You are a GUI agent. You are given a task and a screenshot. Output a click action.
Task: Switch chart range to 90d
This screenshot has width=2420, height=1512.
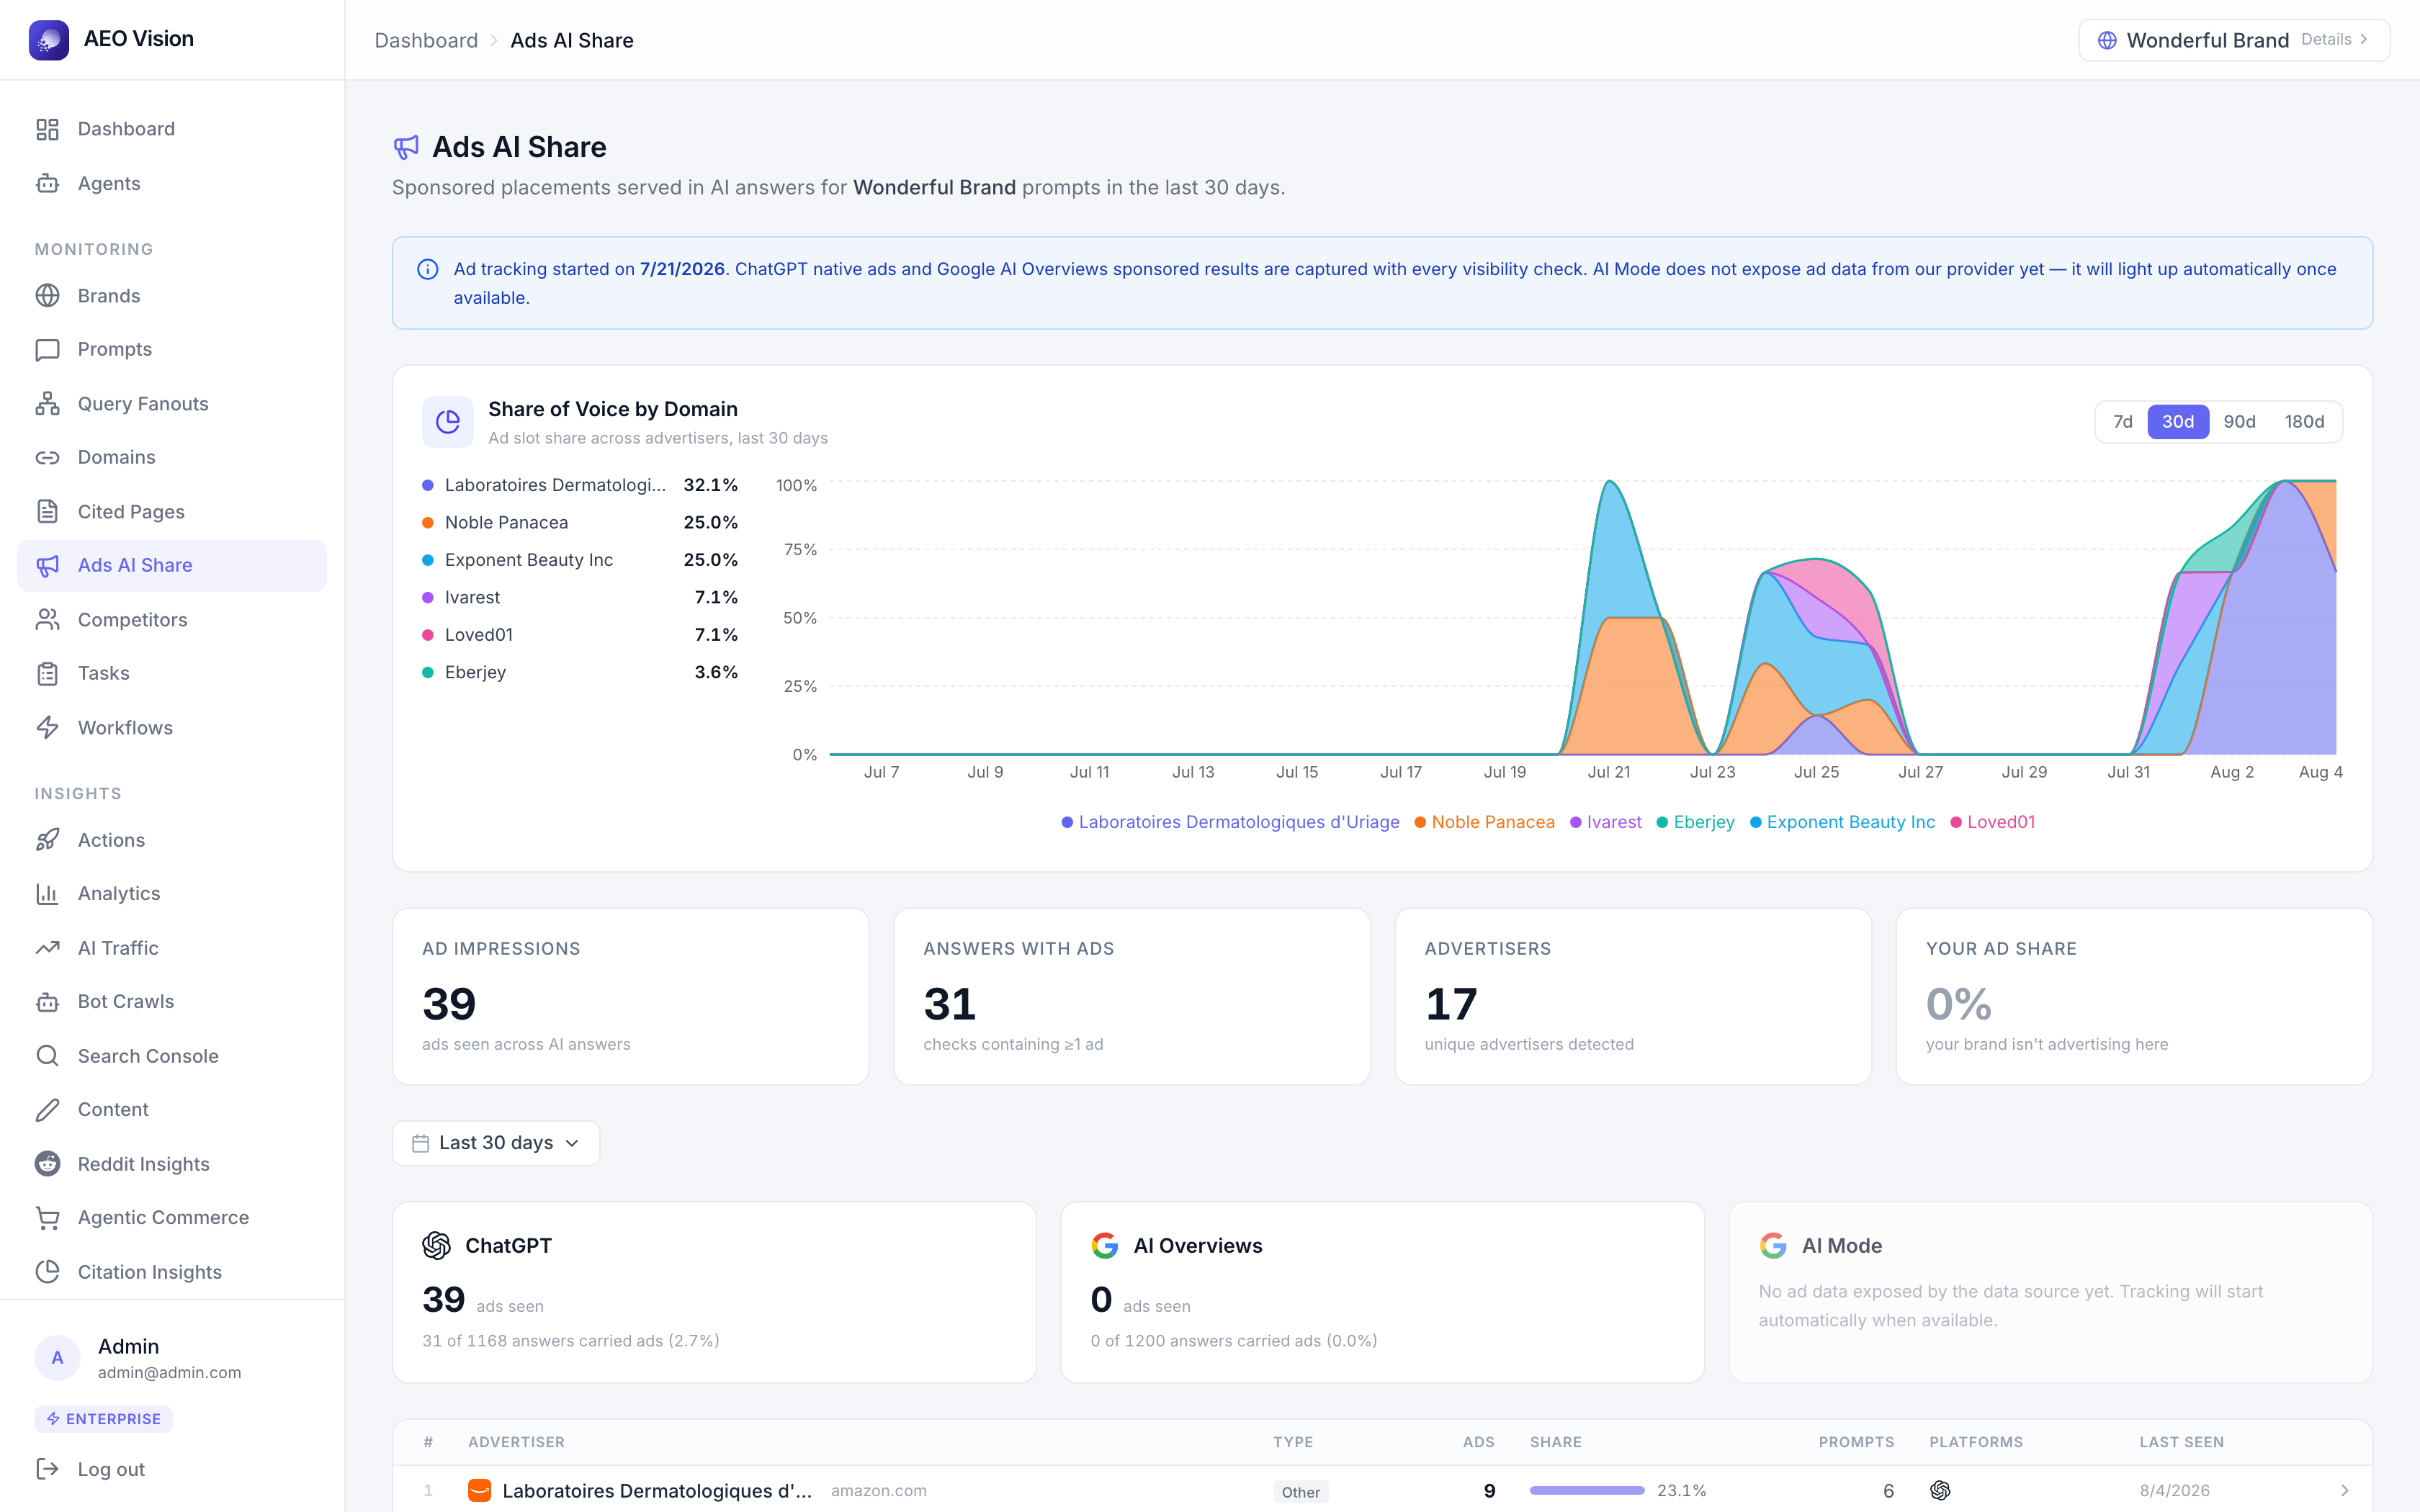point(2239,421)
